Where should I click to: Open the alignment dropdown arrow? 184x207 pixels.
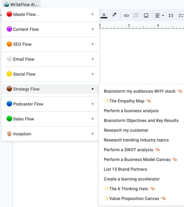pyautogui.click(x=163, y=16)
